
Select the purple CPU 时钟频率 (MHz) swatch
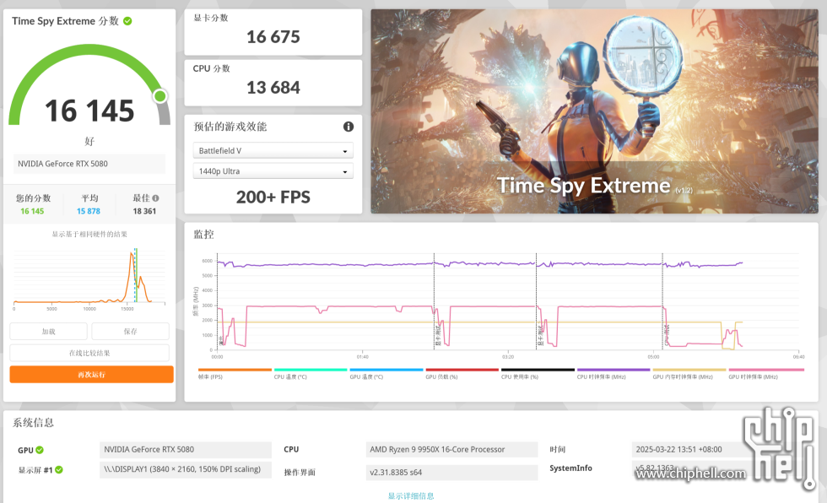click(x=613, y=370)
